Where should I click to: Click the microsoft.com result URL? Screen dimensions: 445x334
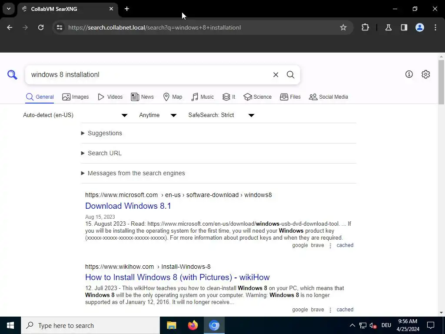[x=179, y=195]
